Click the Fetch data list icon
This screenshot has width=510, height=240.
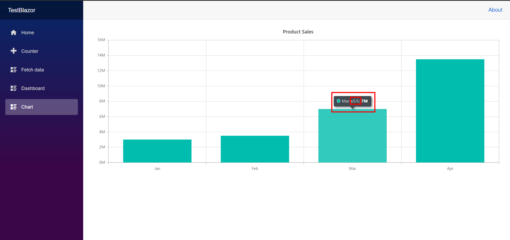[14, 70]
